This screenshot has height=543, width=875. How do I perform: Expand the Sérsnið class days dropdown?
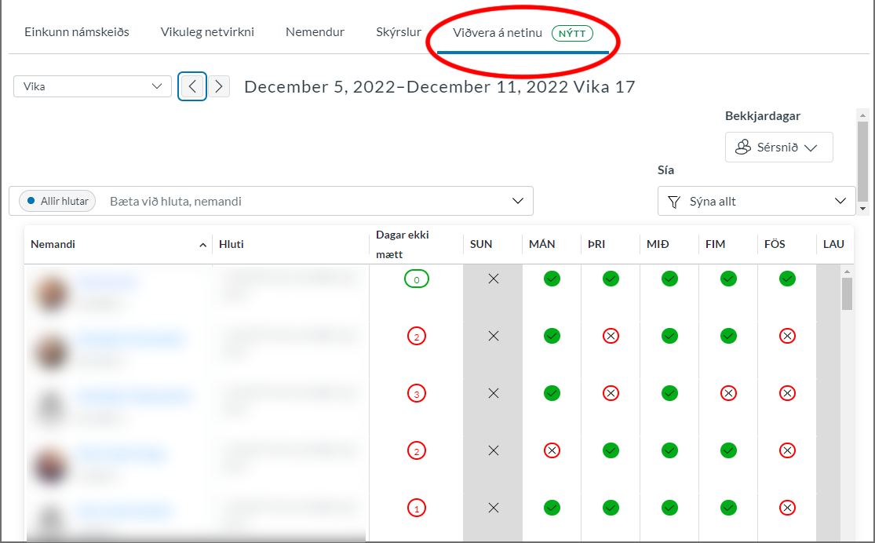[778, 147]
